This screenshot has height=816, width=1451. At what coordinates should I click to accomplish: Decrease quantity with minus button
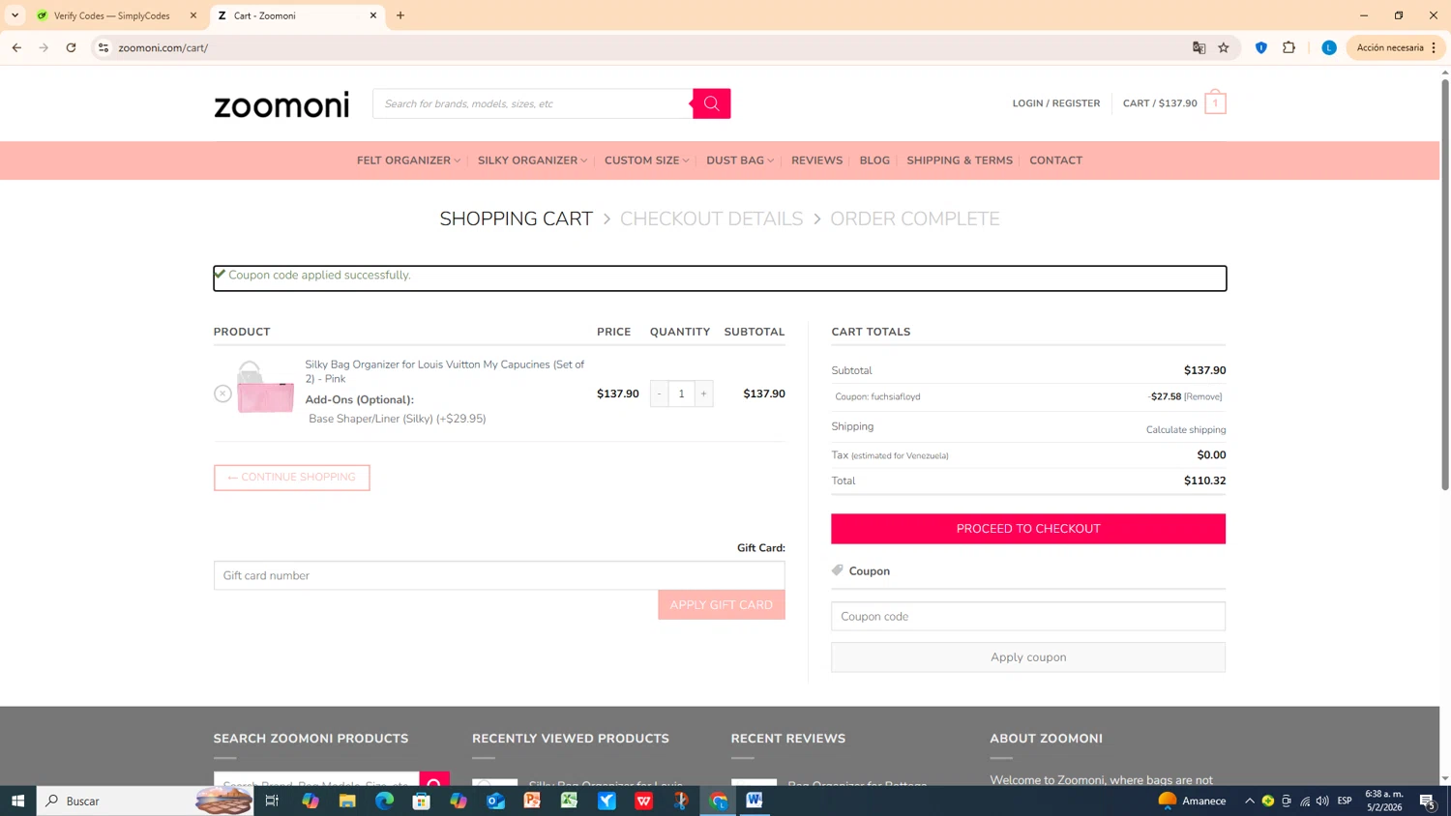coord(660,393)
